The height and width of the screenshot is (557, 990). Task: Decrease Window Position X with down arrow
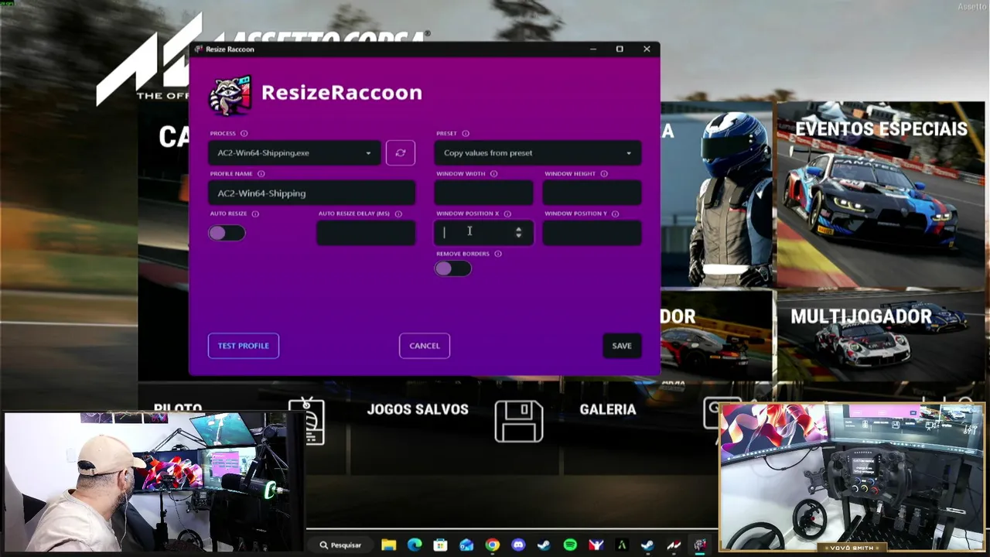coord(518,235)
